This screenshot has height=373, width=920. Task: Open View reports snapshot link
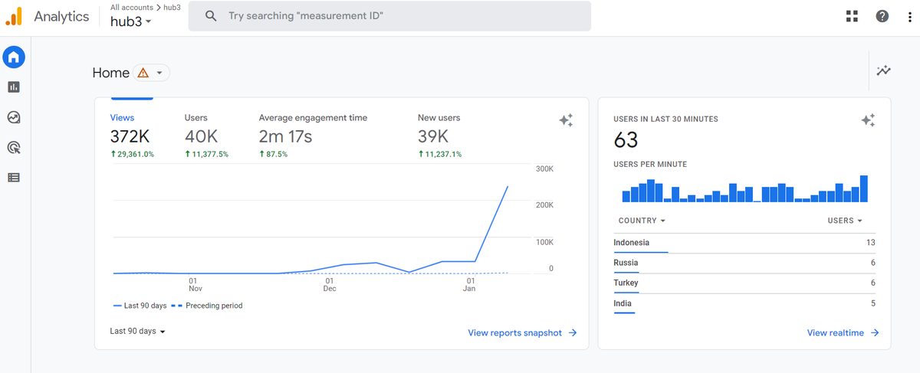click(522, 333)
